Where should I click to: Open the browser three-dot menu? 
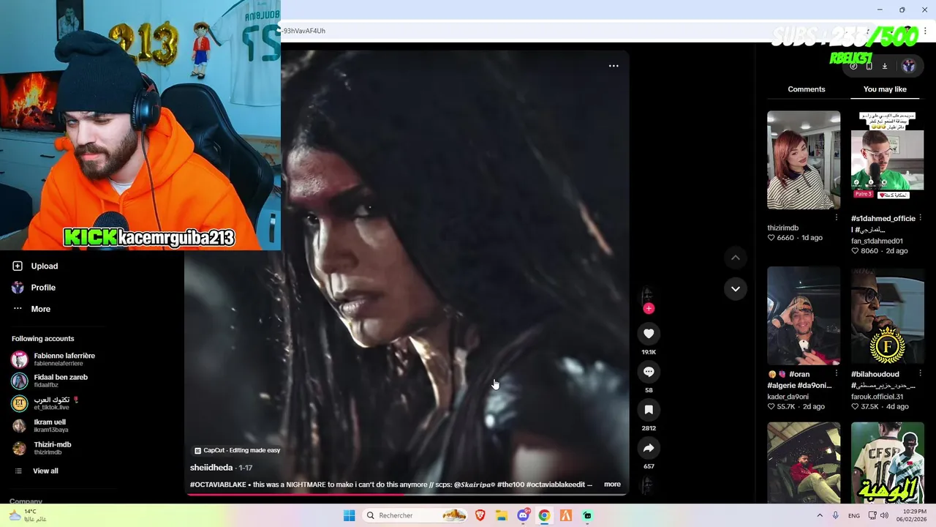pos(925,31)
